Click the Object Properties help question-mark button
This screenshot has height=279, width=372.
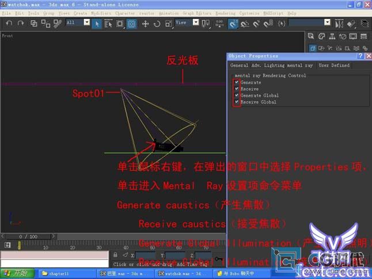click(360, 56)
